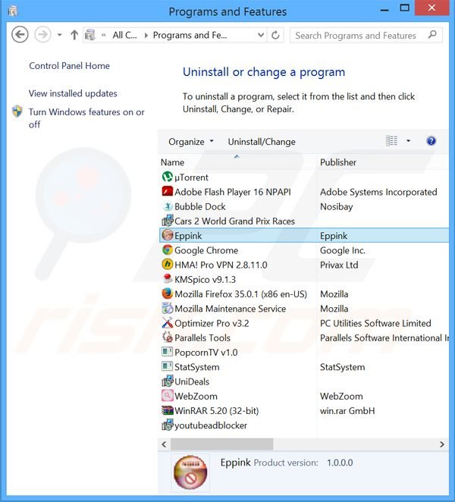Image resolution: width=455 pixels, height=502 pixels.
Task: Go back with the Back arrow
Action: pos(20,35)
